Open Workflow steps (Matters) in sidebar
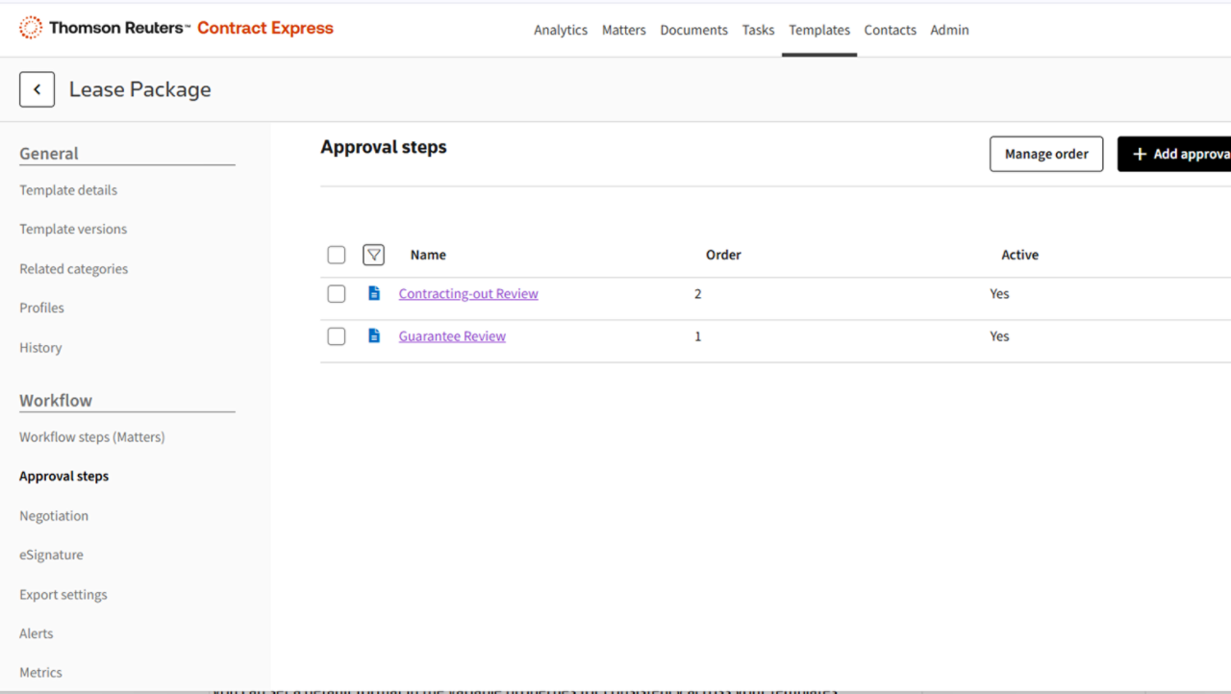The image size is (1231, 694). (92, 437)
